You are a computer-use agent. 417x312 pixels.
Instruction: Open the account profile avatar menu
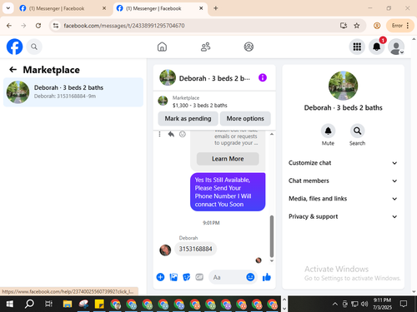pyautogui.click(x=396, y=47)
